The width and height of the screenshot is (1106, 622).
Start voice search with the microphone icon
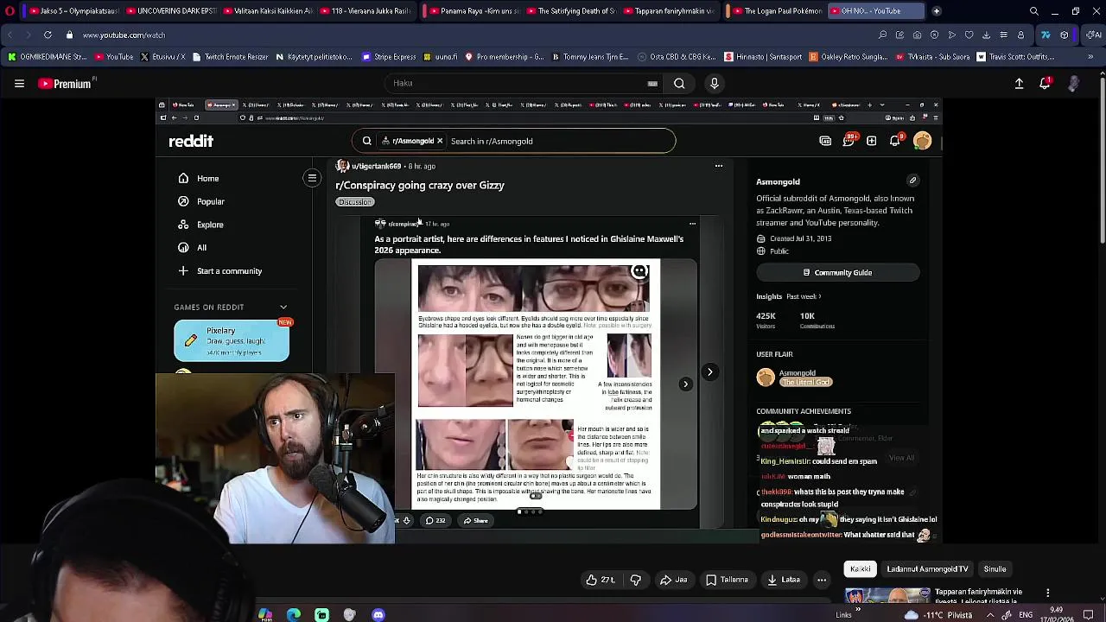tap(714, 84)
